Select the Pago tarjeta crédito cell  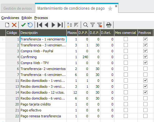click(x=43, y=104)
